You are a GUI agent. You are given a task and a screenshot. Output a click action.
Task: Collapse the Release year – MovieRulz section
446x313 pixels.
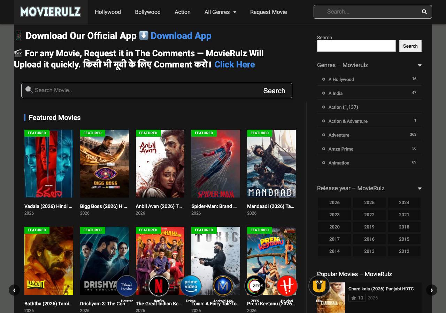pyautogui.click(x=420, y=188)
